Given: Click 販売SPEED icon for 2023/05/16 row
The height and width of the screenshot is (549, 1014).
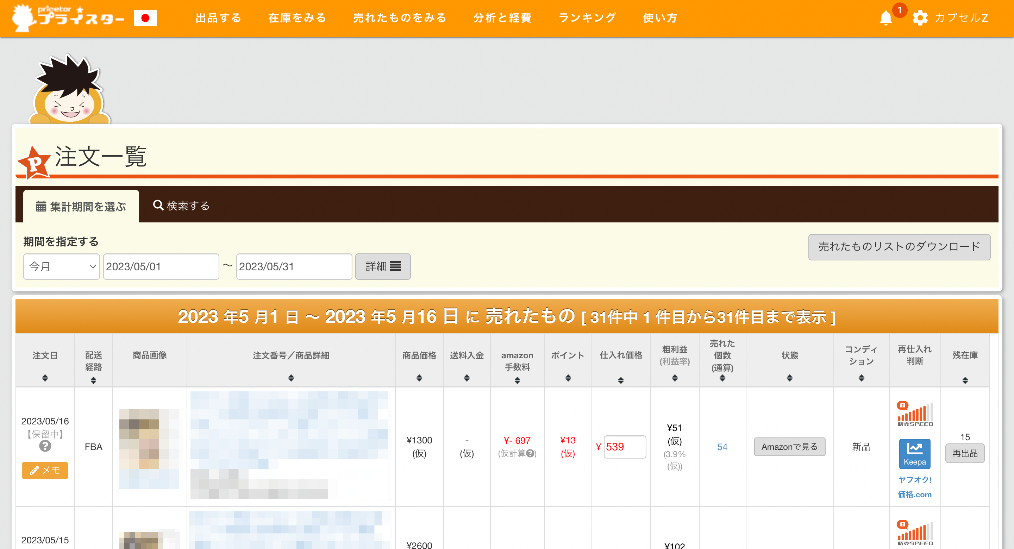Looking at the screenshot, I should tap(914, 414).
